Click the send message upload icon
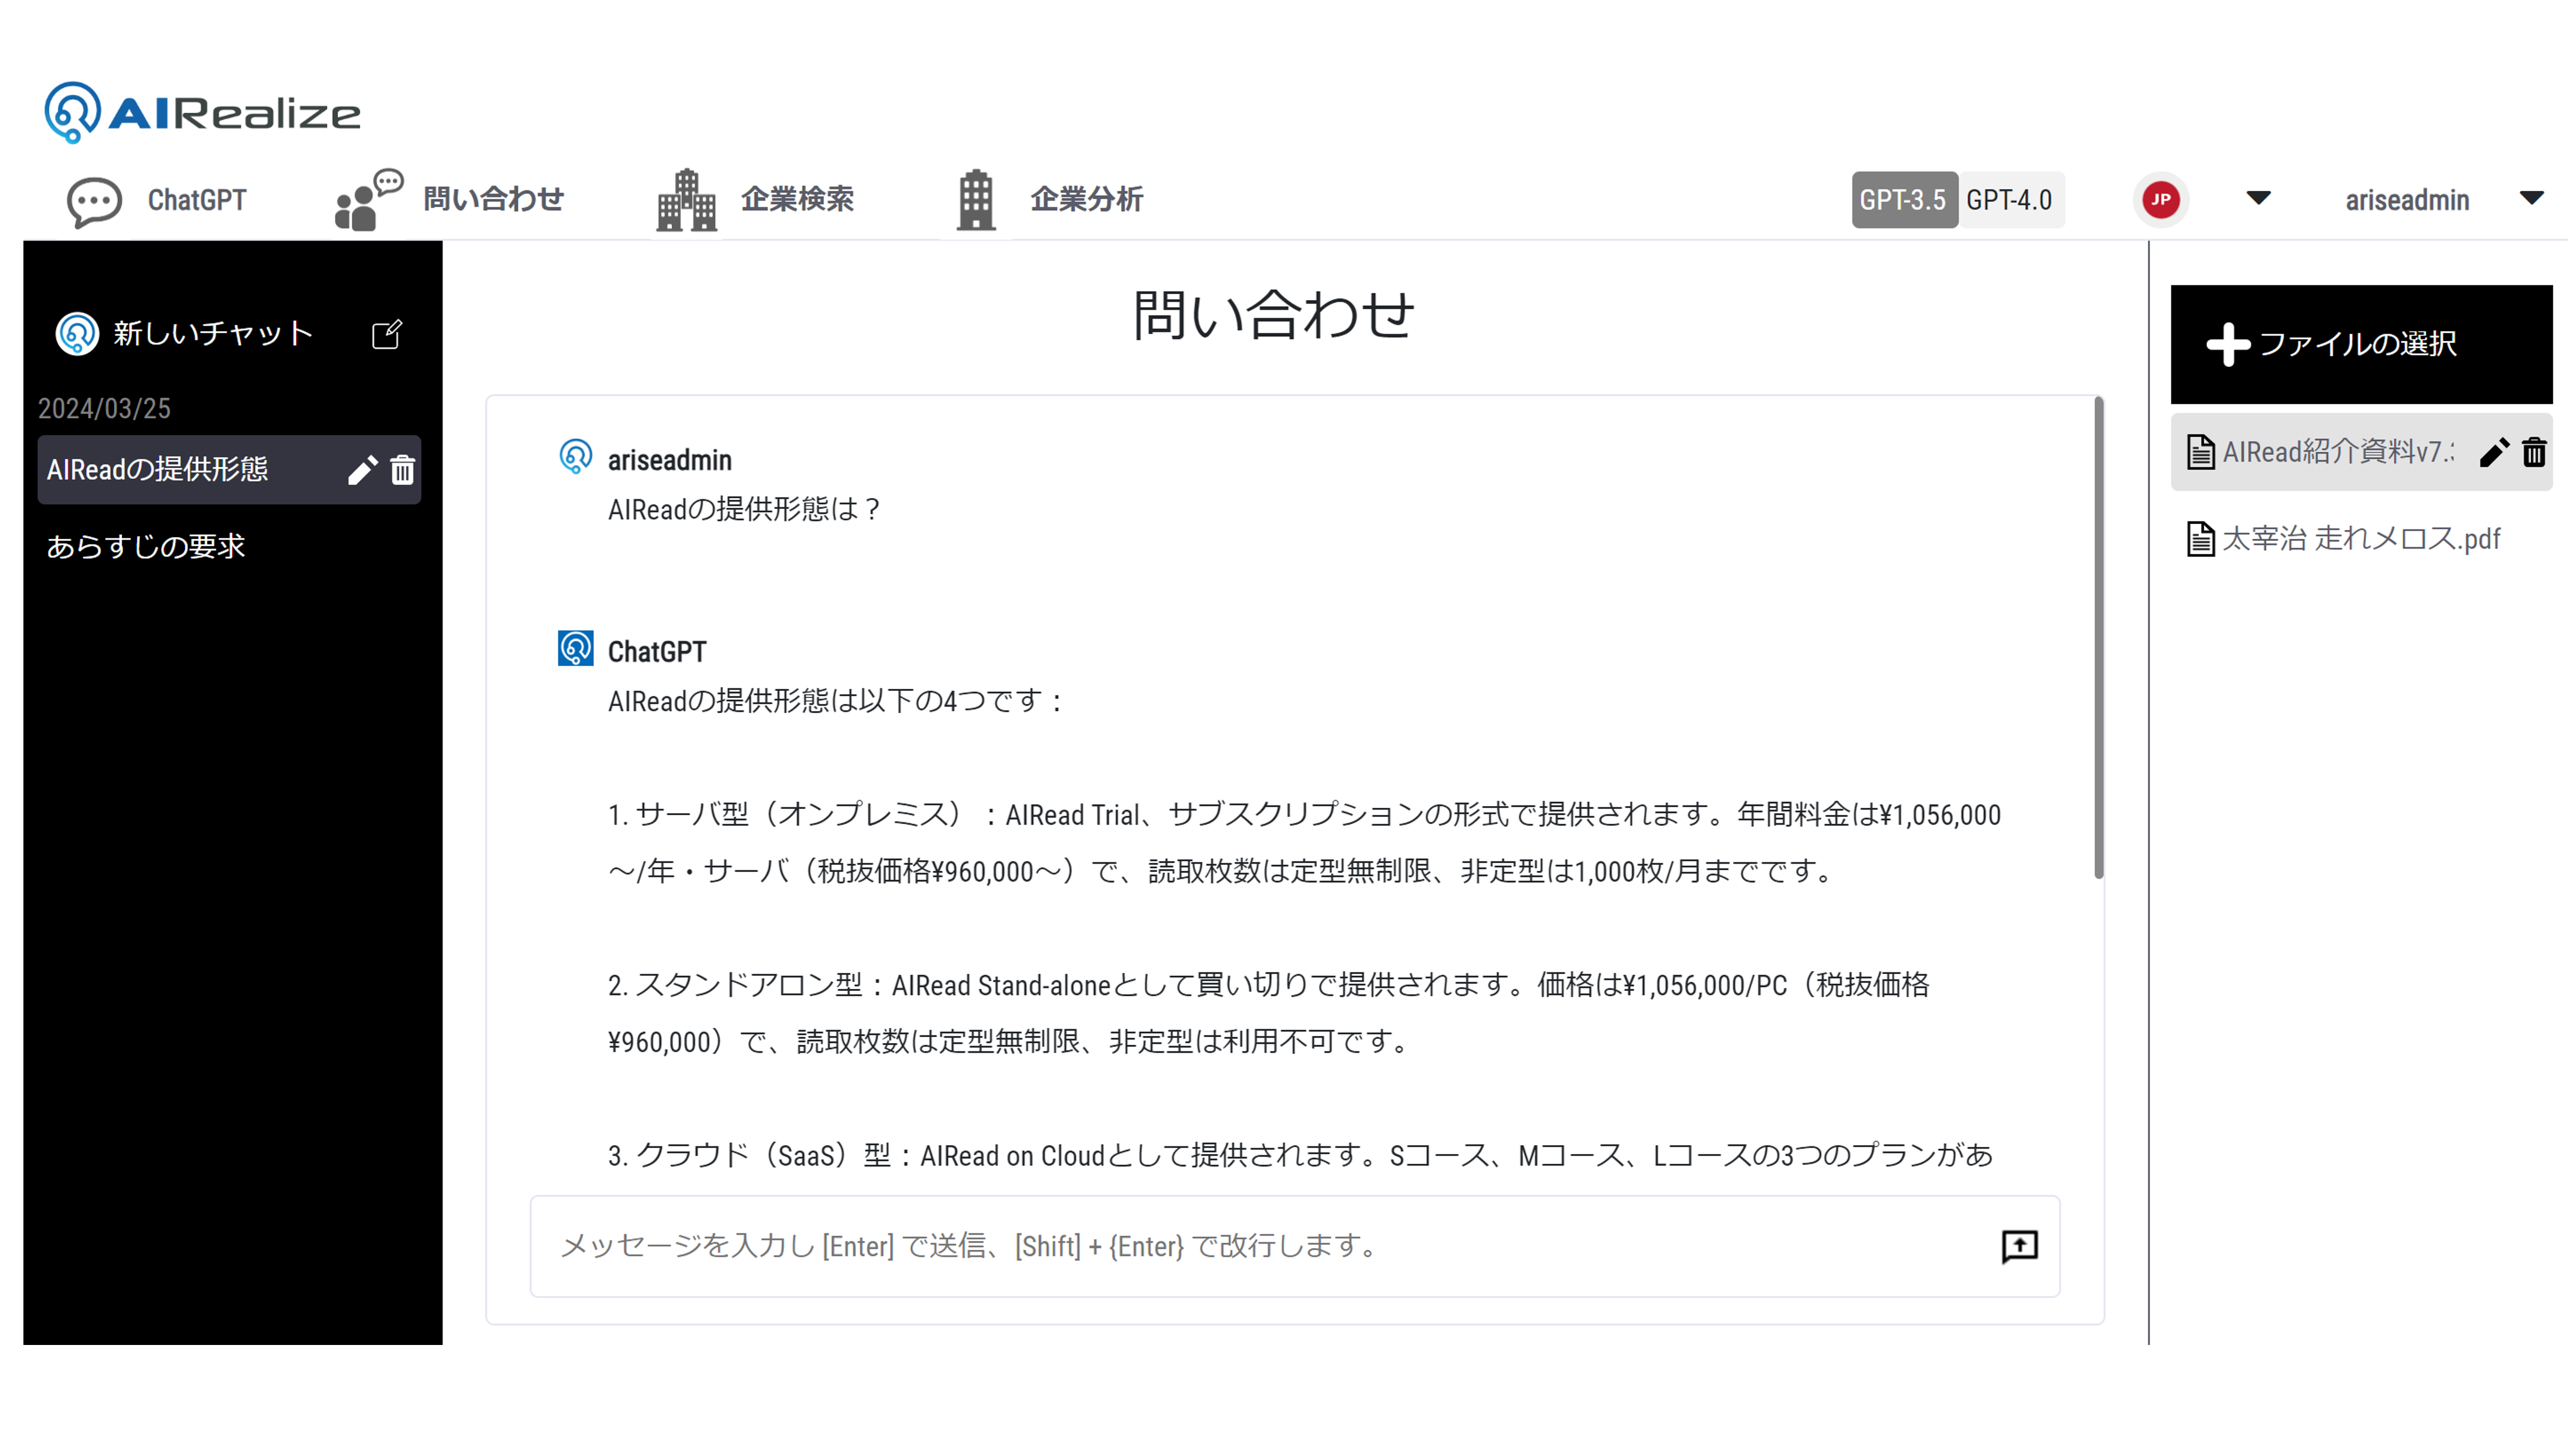This screenshot has height=1435, width=2576. click(x=2020, y=1247)
